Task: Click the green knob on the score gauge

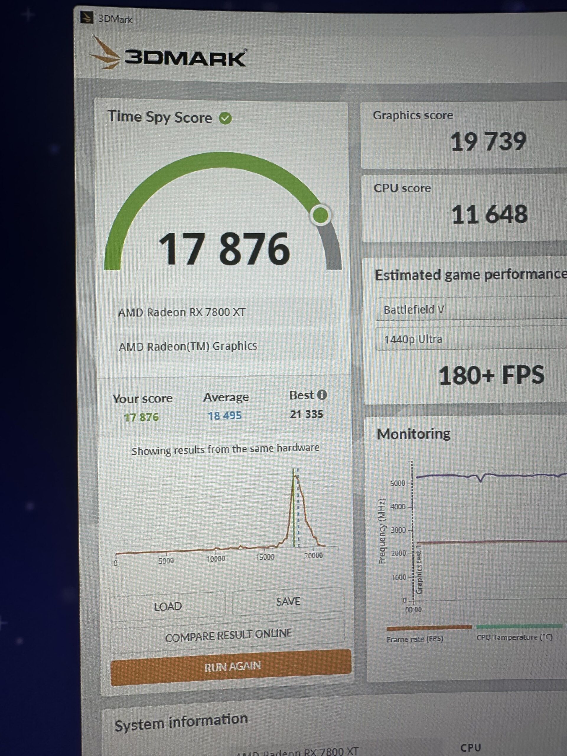Action: tap(320, 215)
